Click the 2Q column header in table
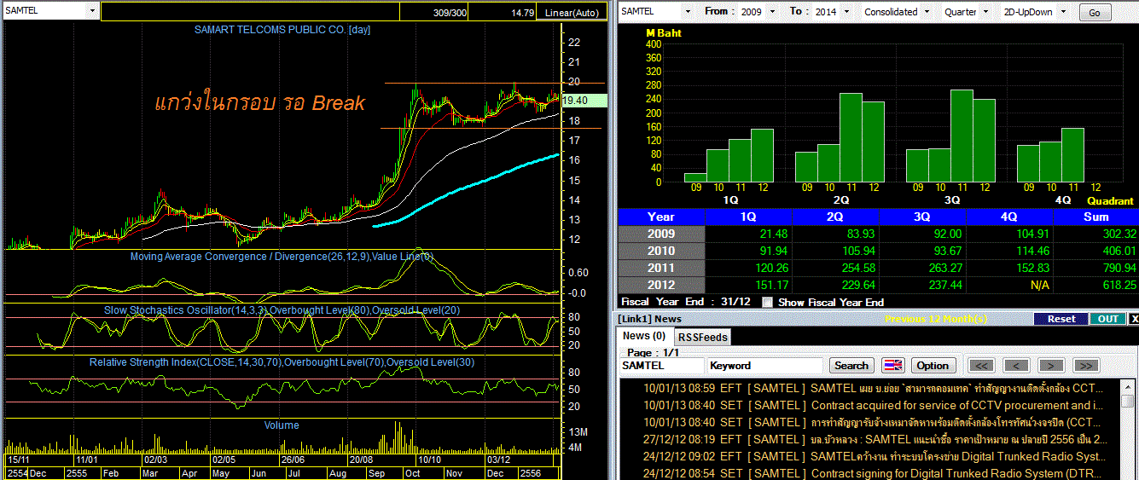 [835, 217]
